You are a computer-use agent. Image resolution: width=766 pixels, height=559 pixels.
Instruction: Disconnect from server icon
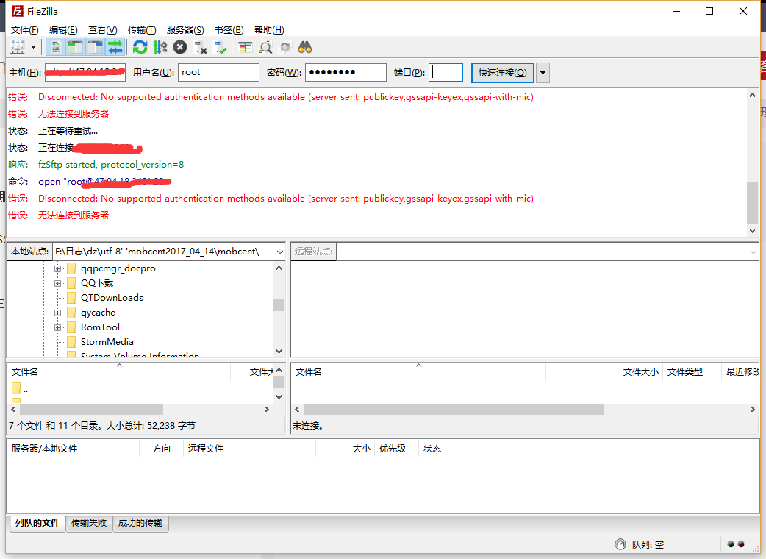pyautogui.click(x=200, y=47)
